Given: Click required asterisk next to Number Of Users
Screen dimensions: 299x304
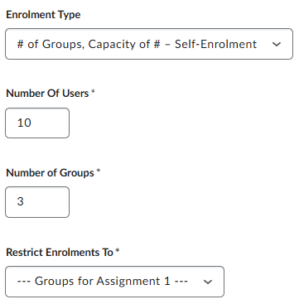Looking at the screenshot, I should pyautogui.click(x=93, y=92).
